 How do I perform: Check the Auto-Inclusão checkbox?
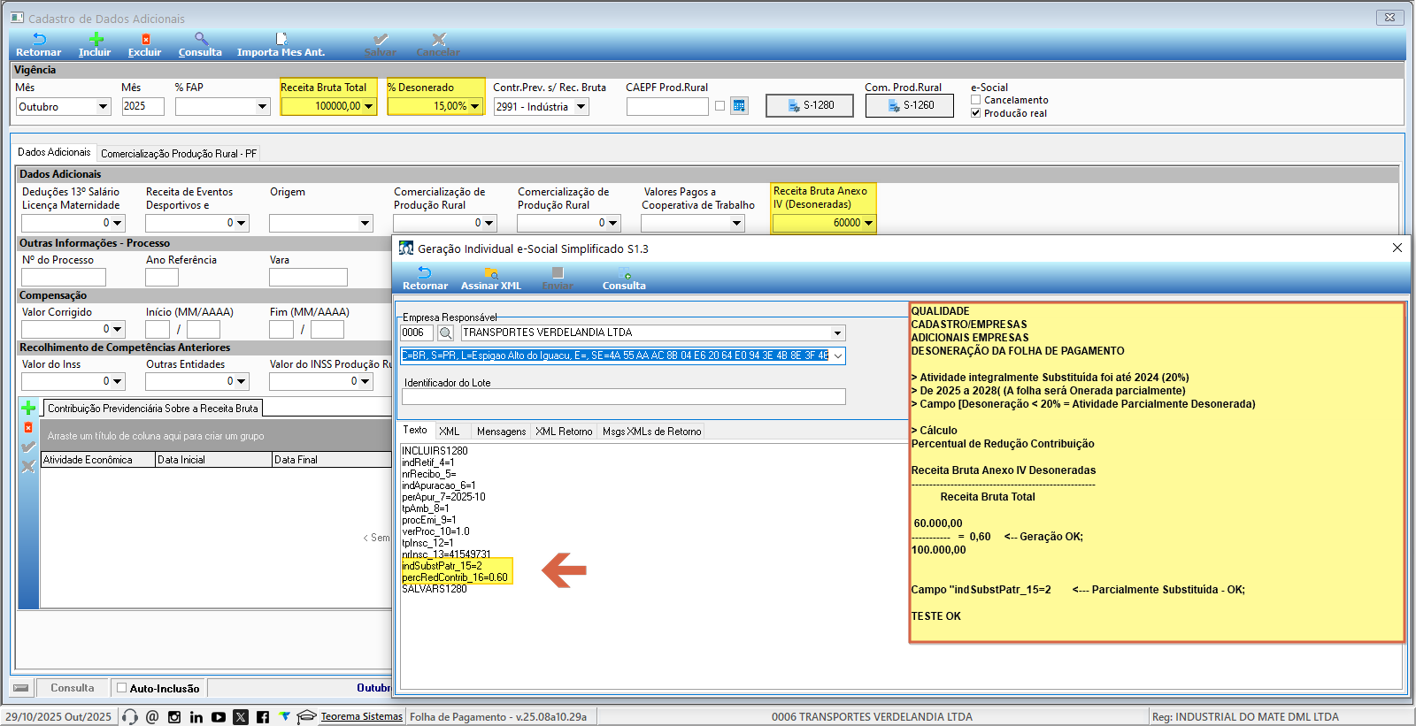(x=122, y=687)
